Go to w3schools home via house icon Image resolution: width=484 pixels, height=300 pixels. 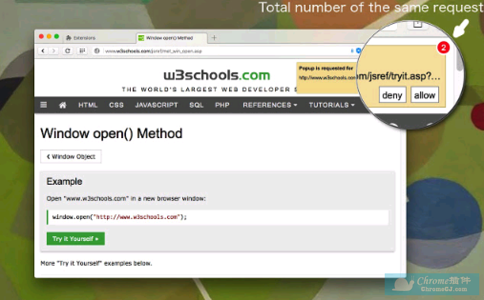[x=63, y=105]
